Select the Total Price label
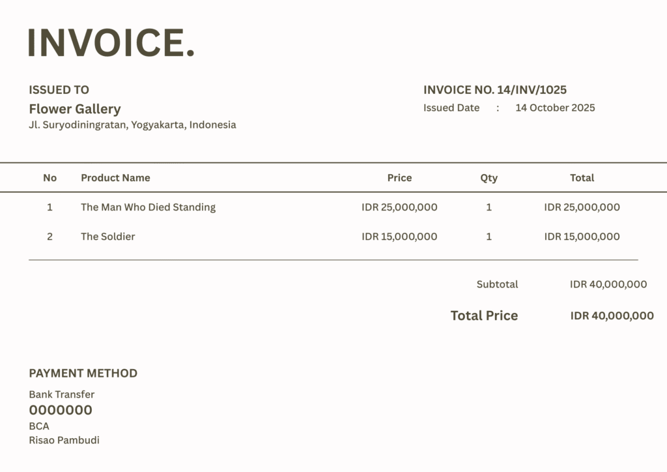The height and width of the screenshot is (472, 667). click(484, 316)
